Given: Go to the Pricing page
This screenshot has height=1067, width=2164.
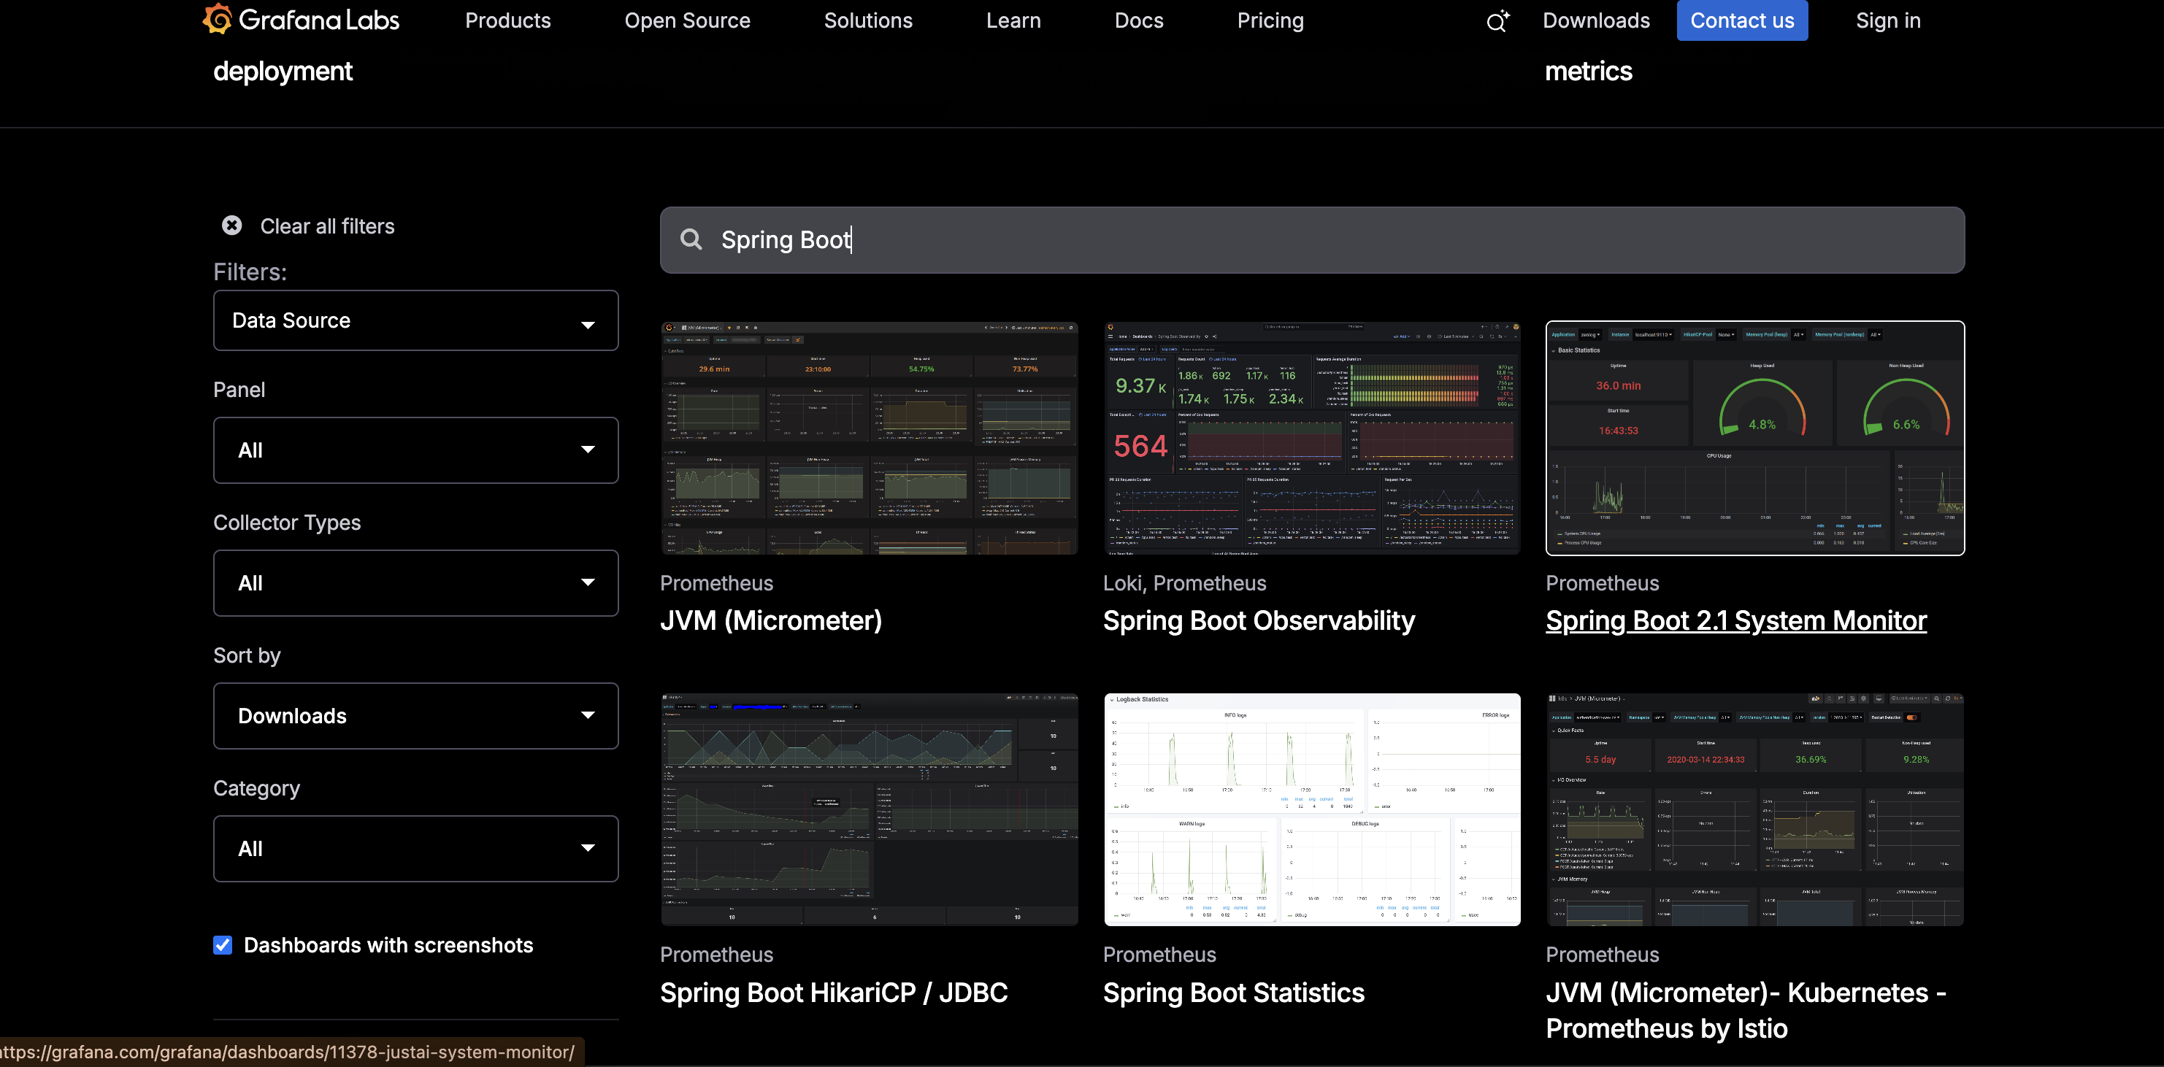Looking at the screenshot, I should 1270,20.
